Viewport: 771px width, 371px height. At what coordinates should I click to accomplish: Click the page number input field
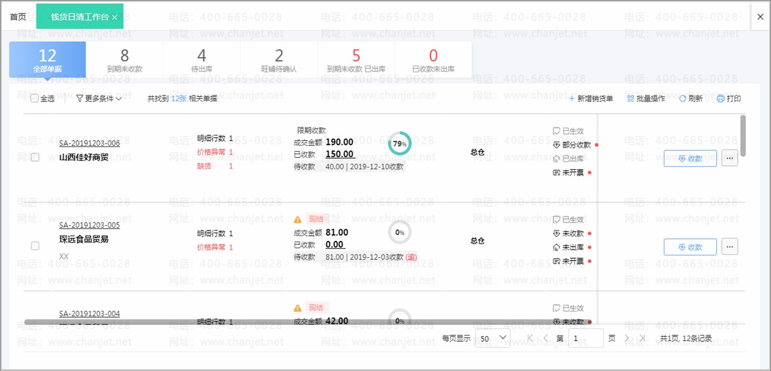tap(586, 338)
